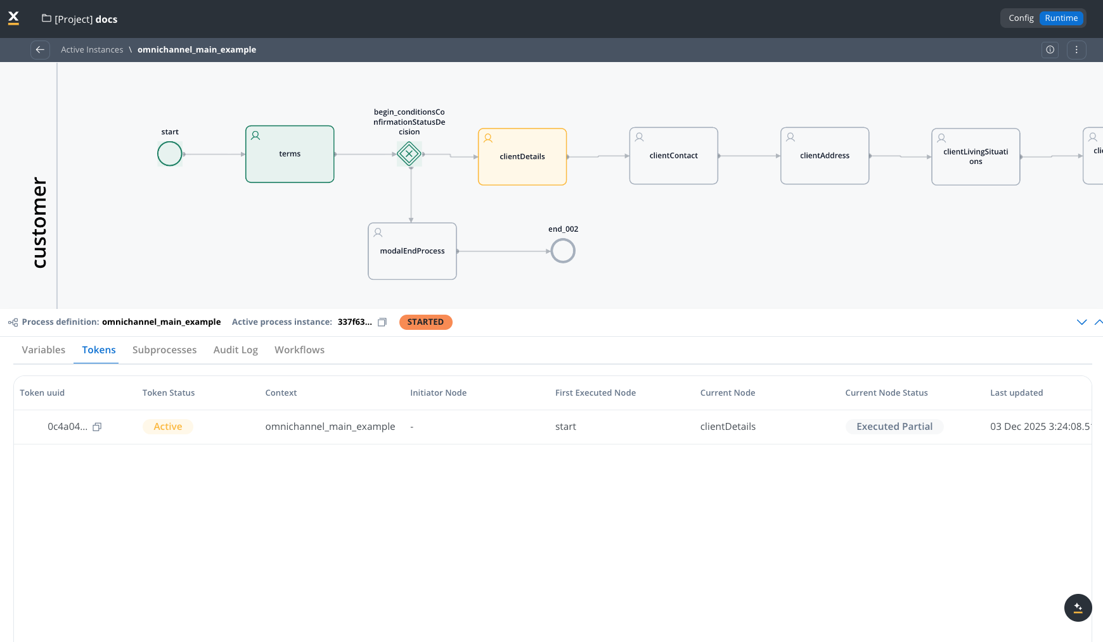This screenshot has width=1103, height=642.
Task: Open the three-dot options menu
Action: tap(1076, 49)
